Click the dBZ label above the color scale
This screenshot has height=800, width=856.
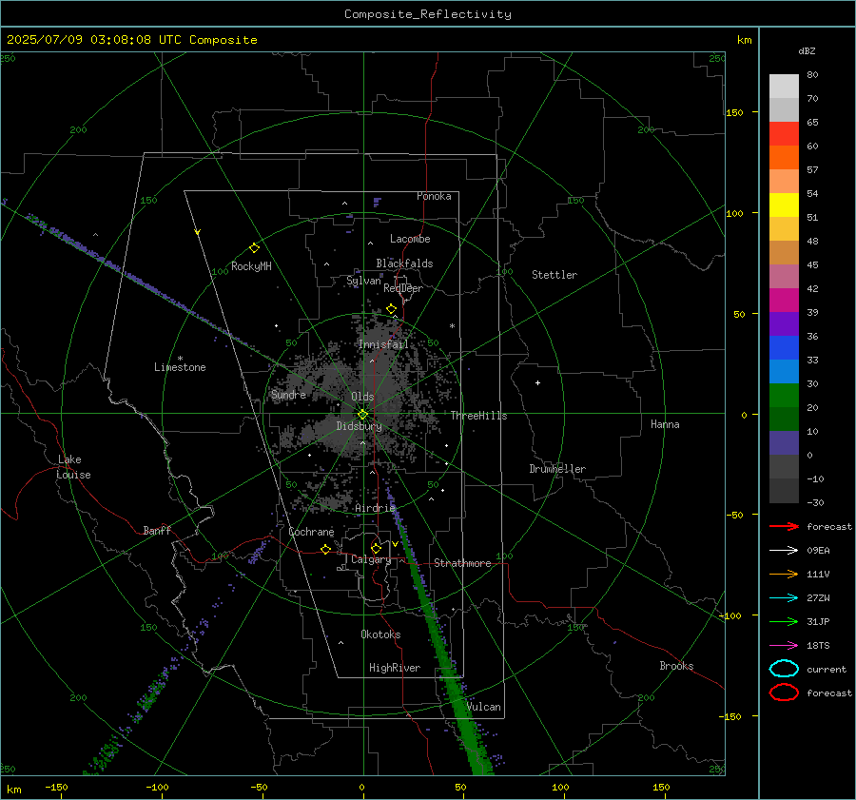coord(807,50)
